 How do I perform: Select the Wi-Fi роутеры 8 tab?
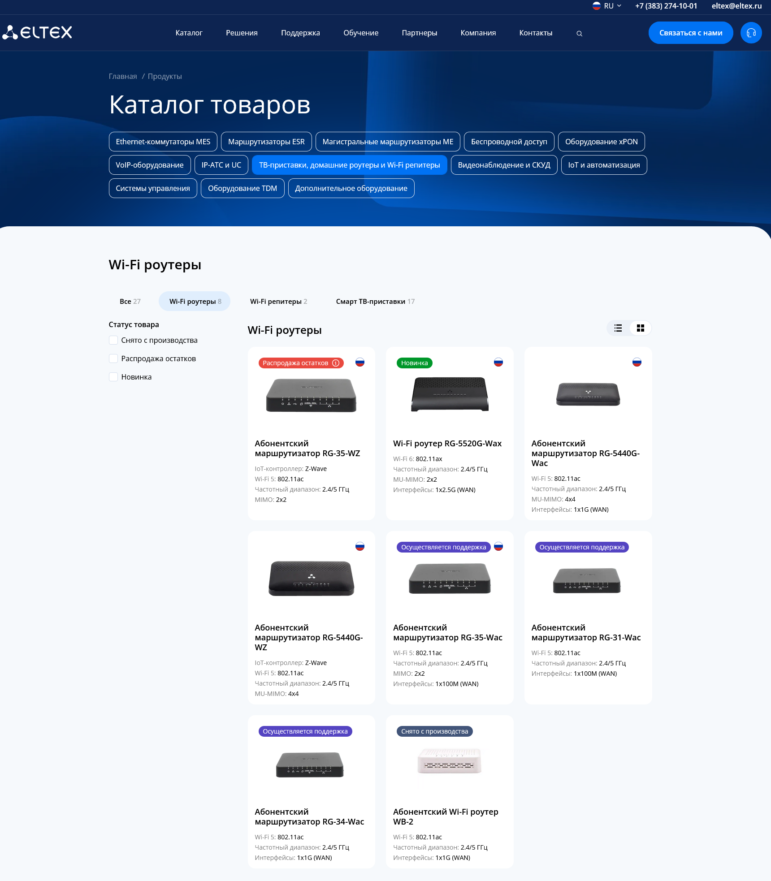[x=195, y=301]
